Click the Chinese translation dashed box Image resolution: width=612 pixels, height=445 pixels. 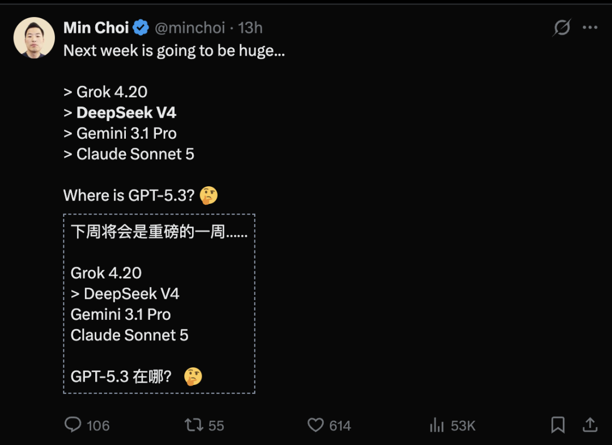(x=159, y=303)
